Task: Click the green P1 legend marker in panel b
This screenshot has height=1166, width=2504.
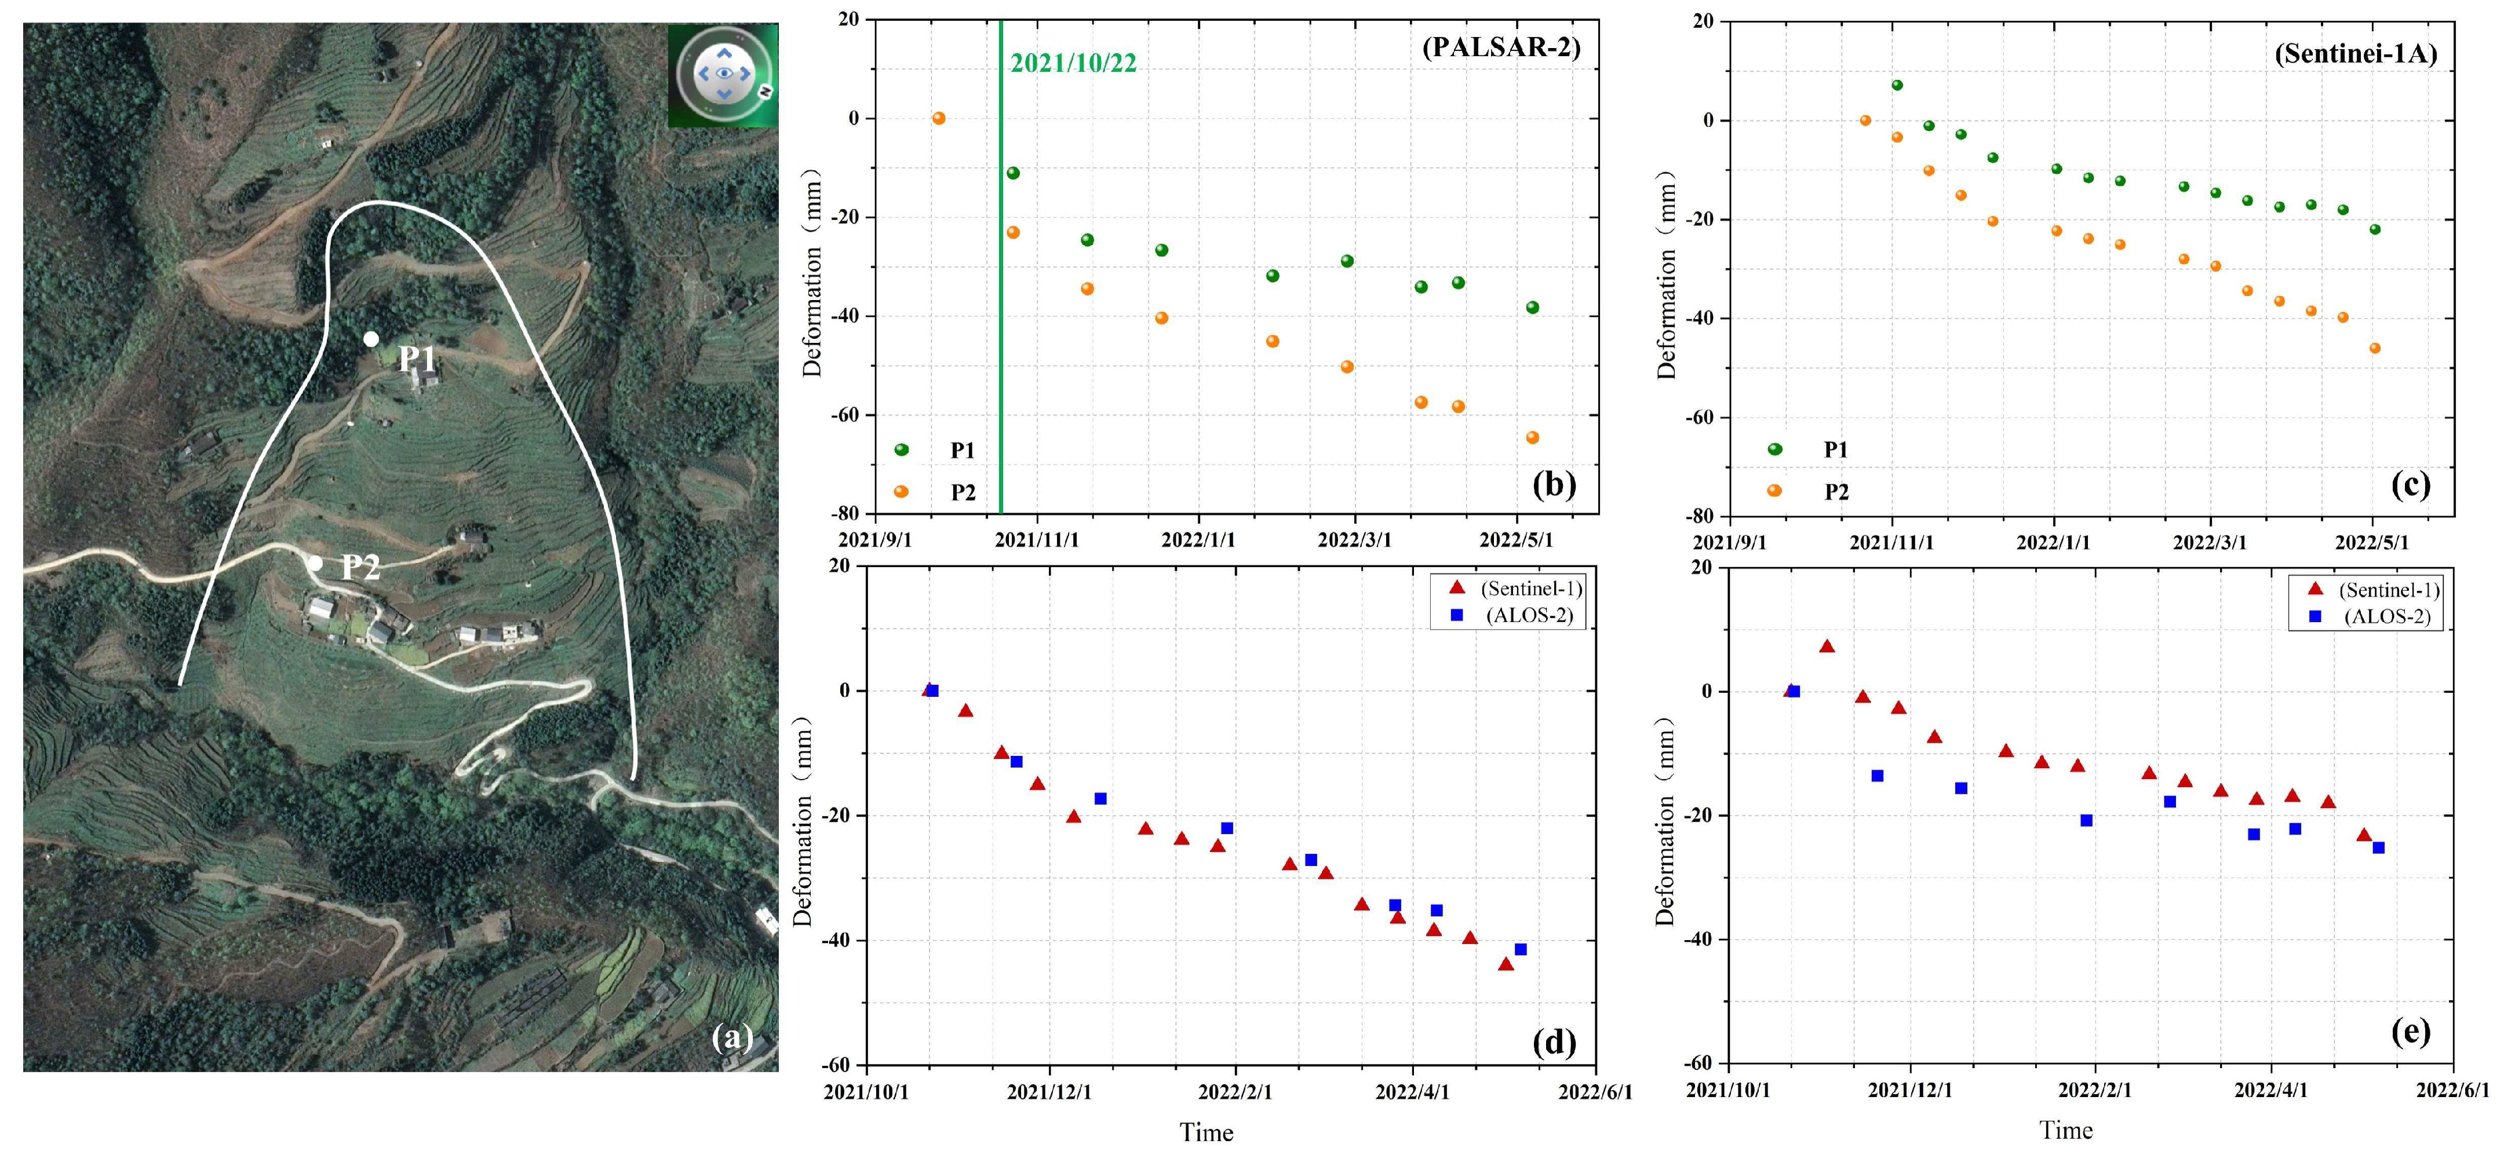Action: pos(901,450)
